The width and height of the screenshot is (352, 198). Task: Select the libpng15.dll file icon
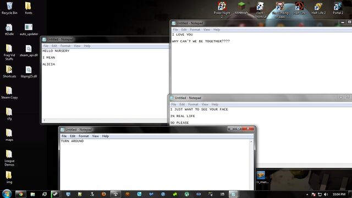point(29,72)
